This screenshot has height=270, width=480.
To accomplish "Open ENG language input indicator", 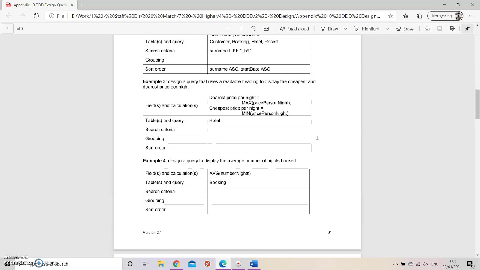I will pos(435,264).
